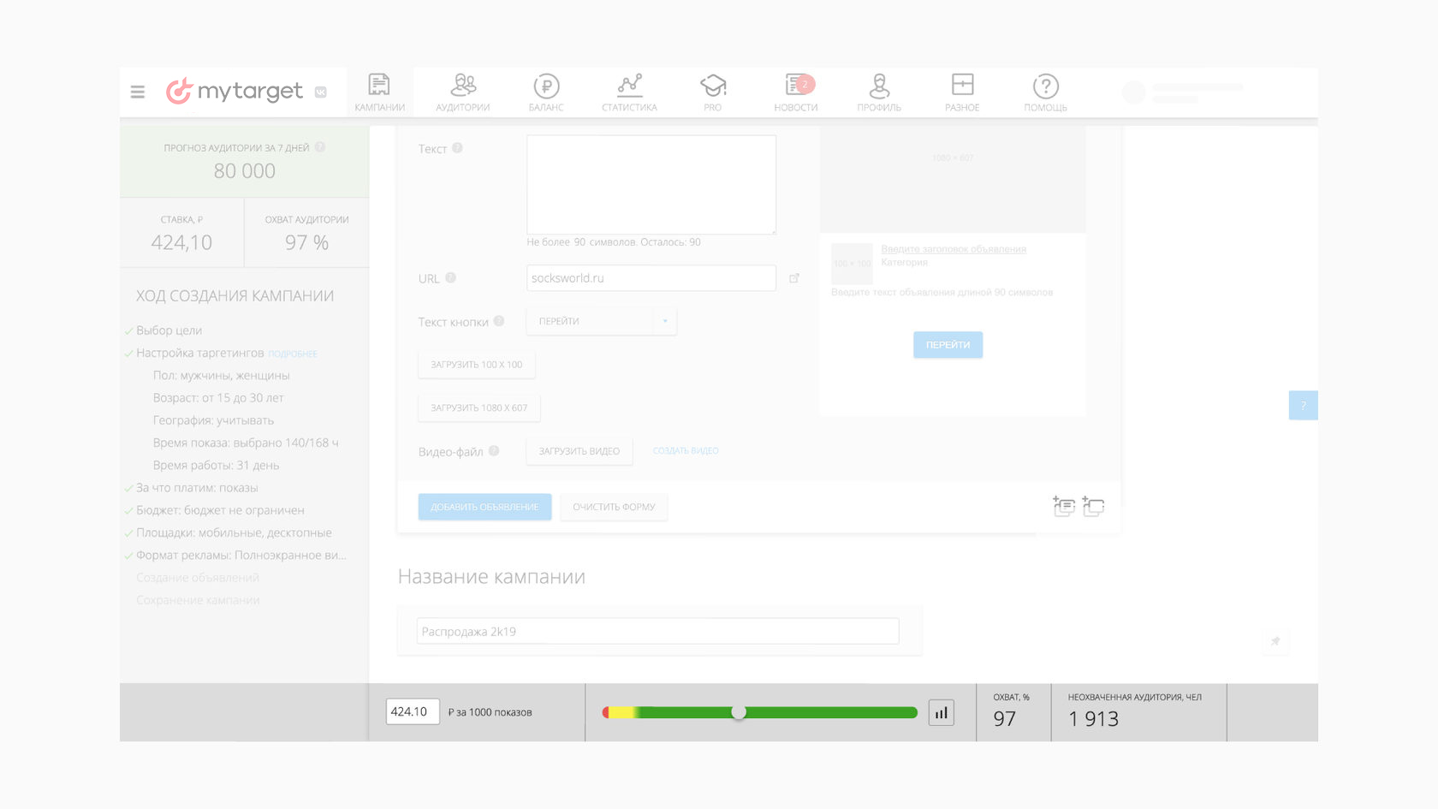The width and height of the screenshot is (1438, 809).
Task: Open the Кампании section
Action: [x=379, y=92]
